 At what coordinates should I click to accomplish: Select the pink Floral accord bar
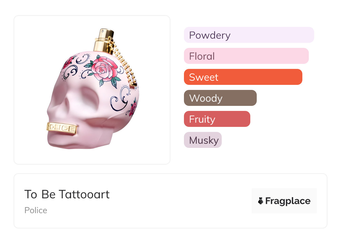coord(246,56)
